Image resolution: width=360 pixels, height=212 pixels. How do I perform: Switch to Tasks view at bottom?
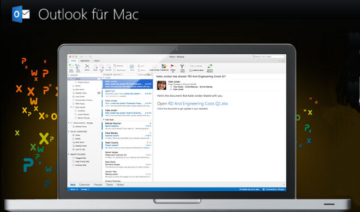109,185
